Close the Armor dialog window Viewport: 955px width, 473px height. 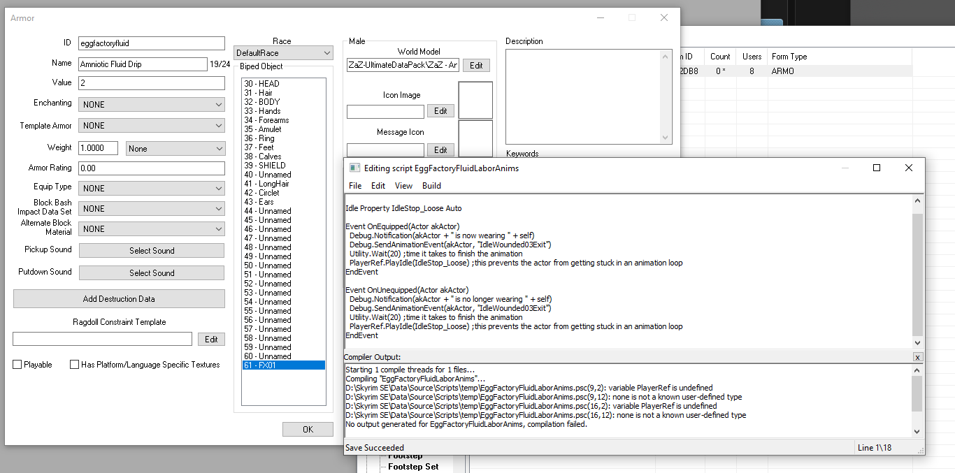pyautogui.click(x=663, y=17)
